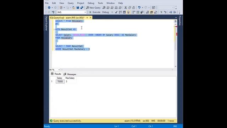Open the IMS available databases dropdown
Viewport: 227px width, 128px height.
85,12
